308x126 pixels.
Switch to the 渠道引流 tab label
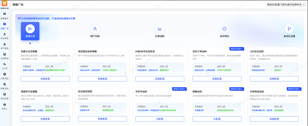pos(30,36)
